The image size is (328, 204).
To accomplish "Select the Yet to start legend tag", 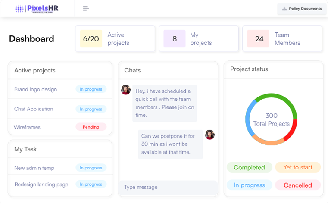I will [298, 167].
